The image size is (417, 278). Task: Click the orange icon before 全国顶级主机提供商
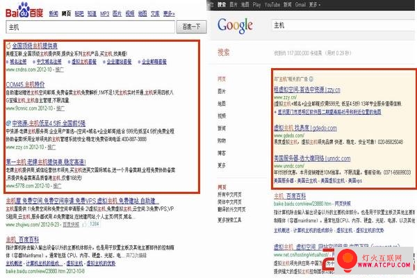(x=8, y=46)
